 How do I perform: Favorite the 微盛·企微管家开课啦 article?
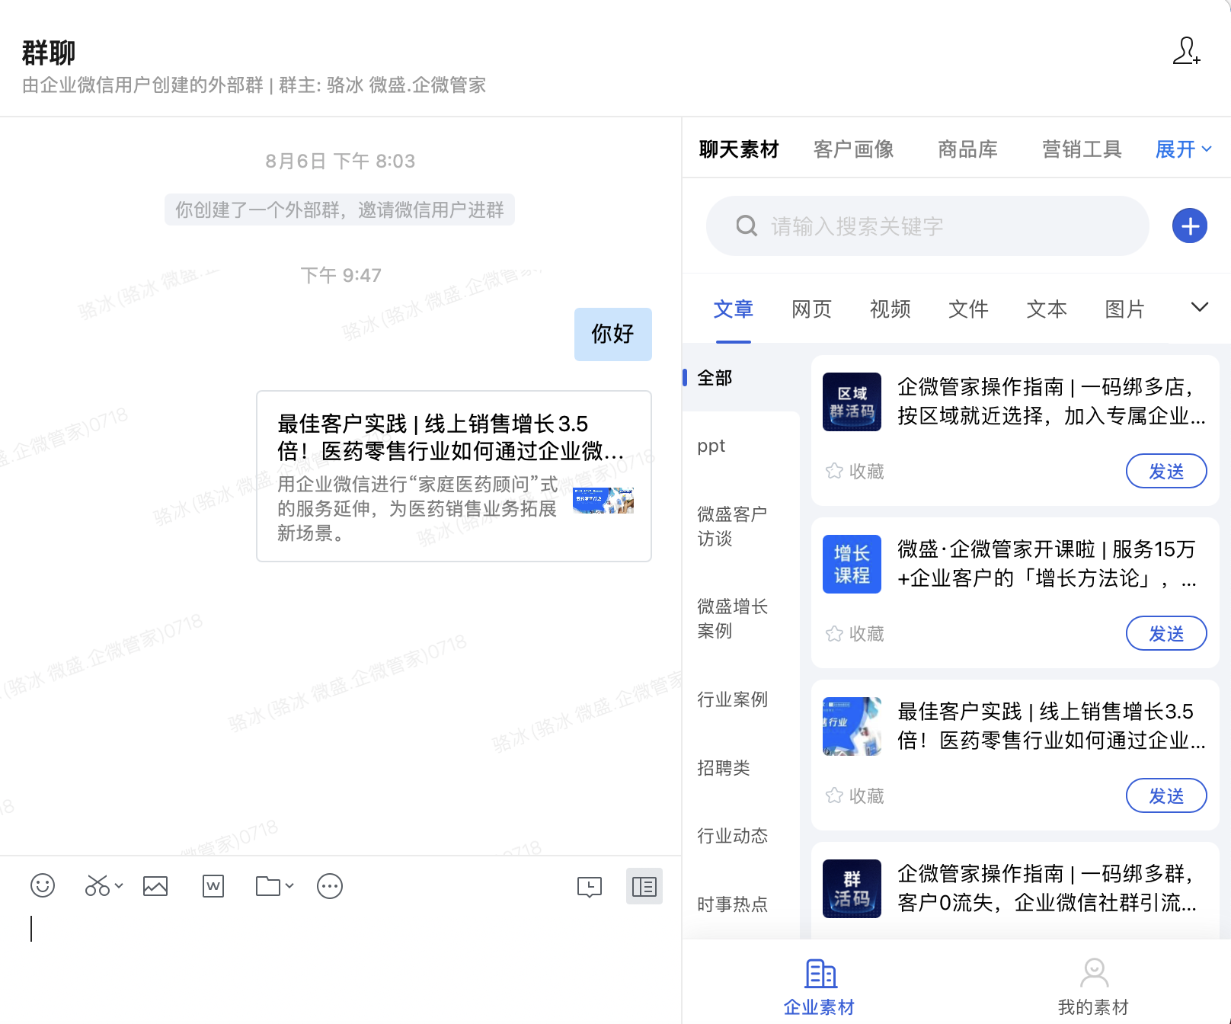coord(855,634)
